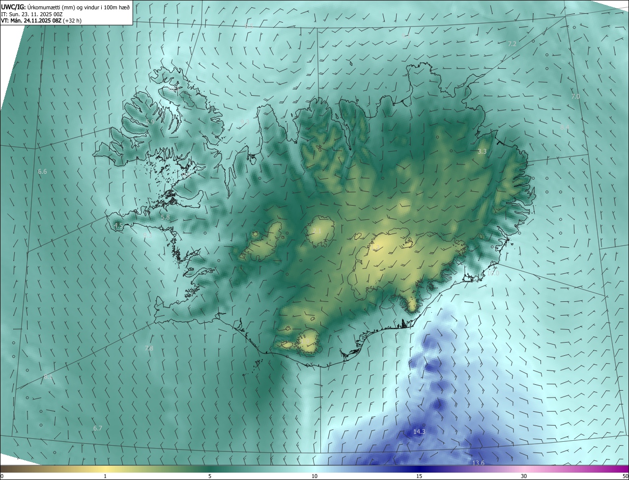The height and width of the screenshot is (480, 629).
Task: Click the 10.0 value near the southeast coast
Action: (x=493, y=273)
